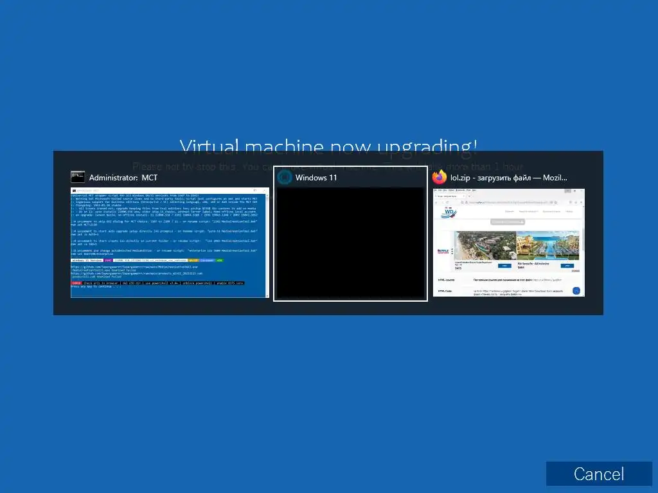
Task: Click the "Windows 11" title text
Action: [x=316, y=178]
